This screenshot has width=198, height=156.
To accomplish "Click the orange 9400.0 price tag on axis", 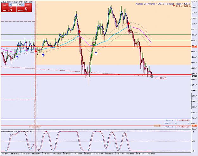I will coord(194,126).
